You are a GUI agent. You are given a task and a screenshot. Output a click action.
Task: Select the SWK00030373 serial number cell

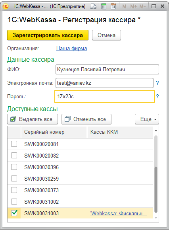click(54, 190)
